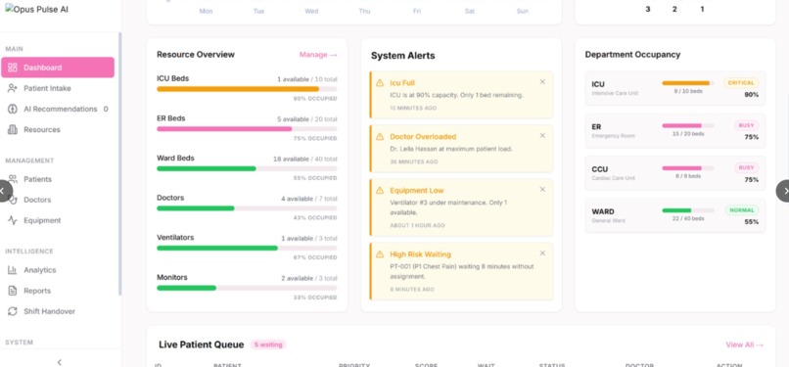Screen dimensions: 789x367
Task: Click the Patients group icon
Action: point(13,179)
